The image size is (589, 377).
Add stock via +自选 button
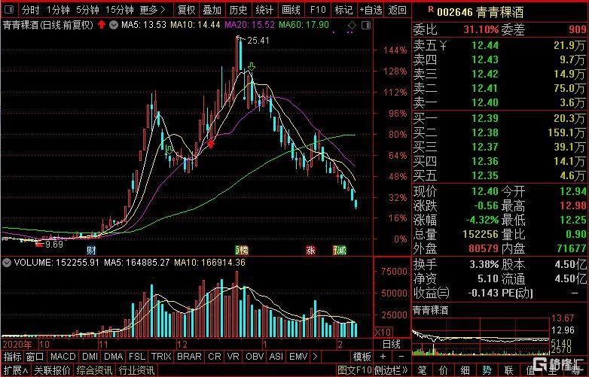coord(371,10)
